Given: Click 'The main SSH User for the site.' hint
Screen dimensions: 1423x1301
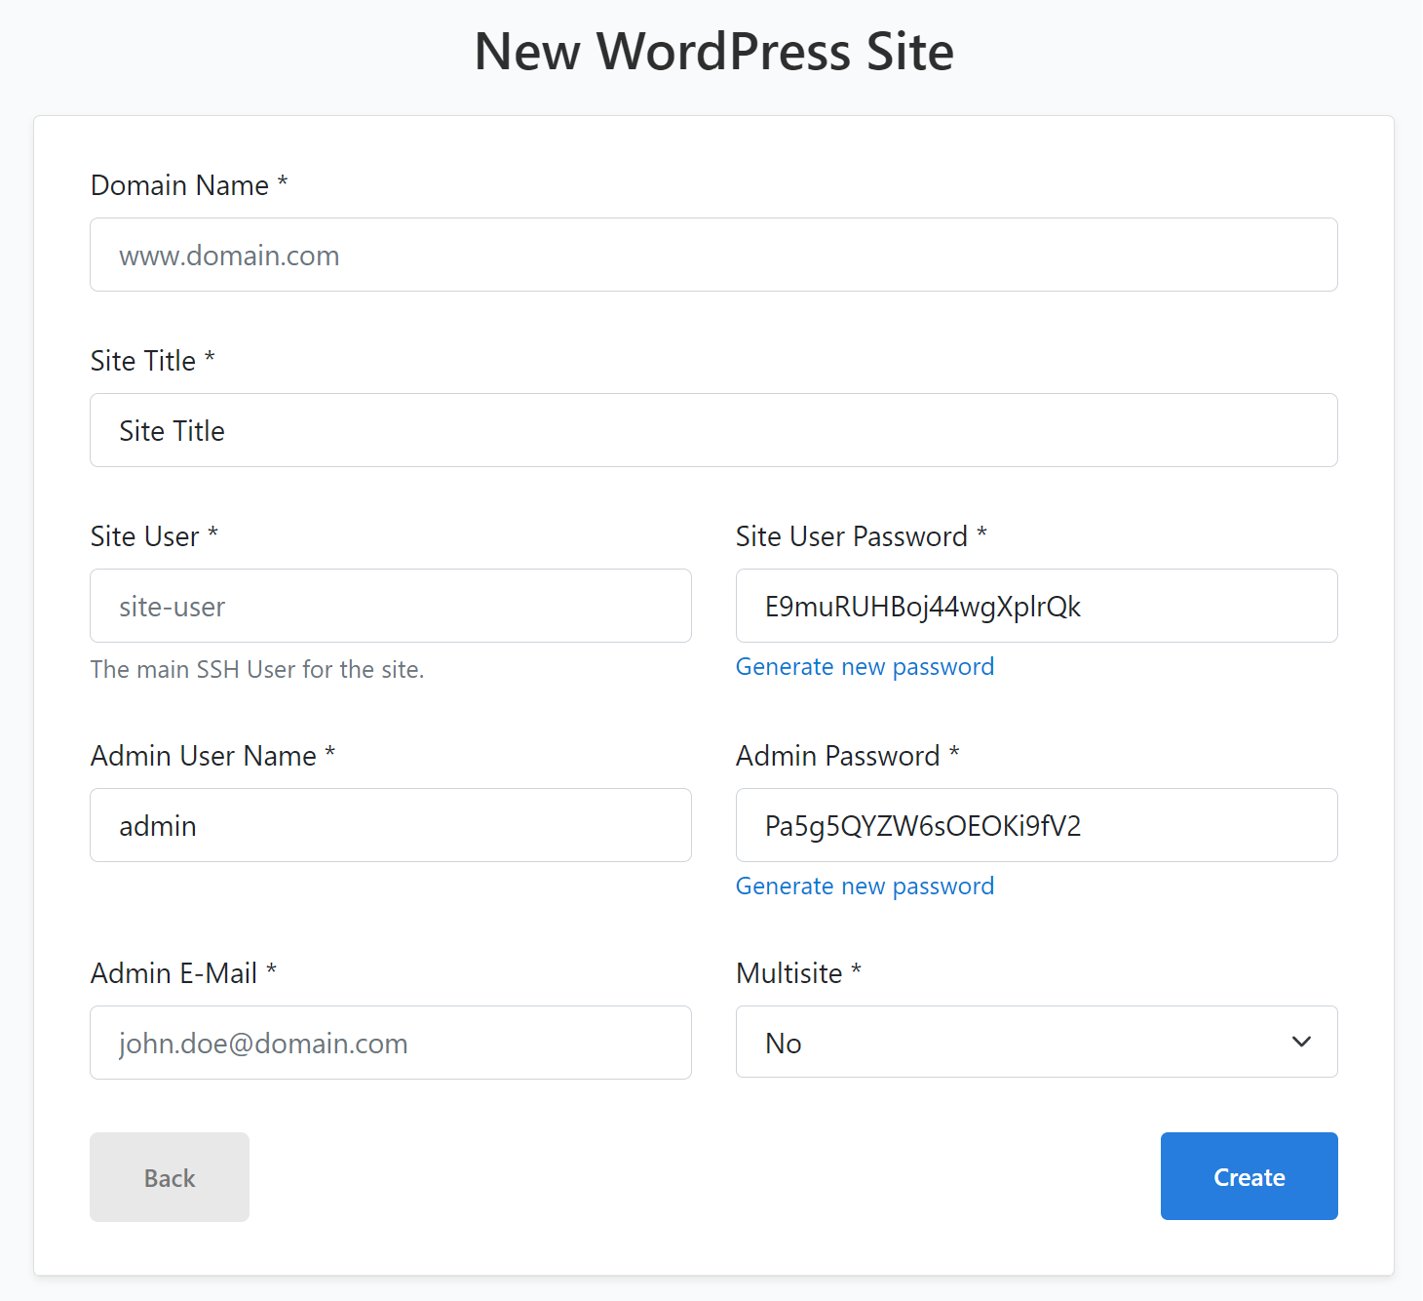Looking at the screenshot, I should [257, 669].
